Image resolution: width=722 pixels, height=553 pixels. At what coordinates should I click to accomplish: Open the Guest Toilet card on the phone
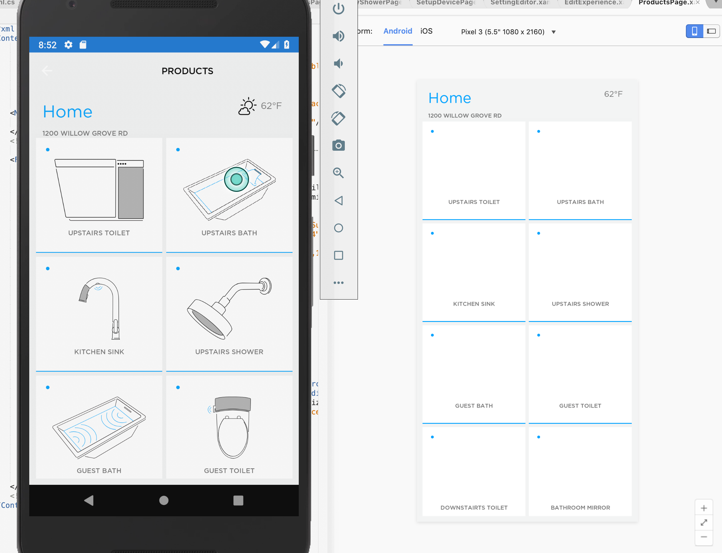[229, 427]
